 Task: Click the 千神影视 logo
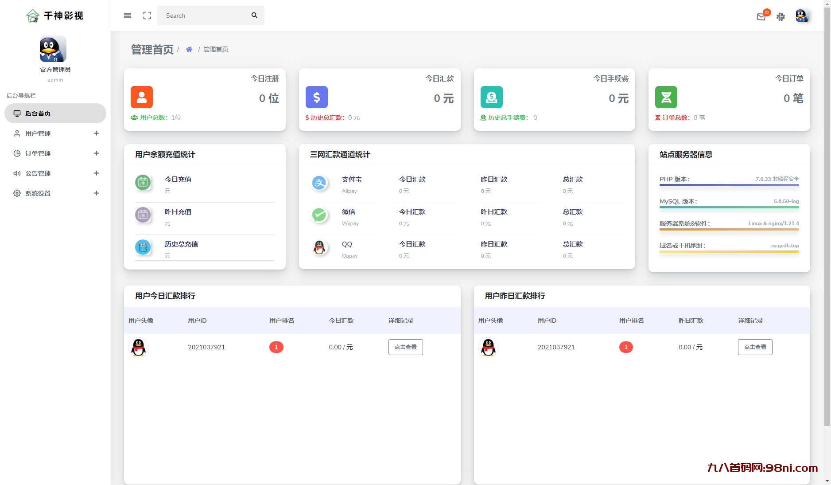[55, 16]
